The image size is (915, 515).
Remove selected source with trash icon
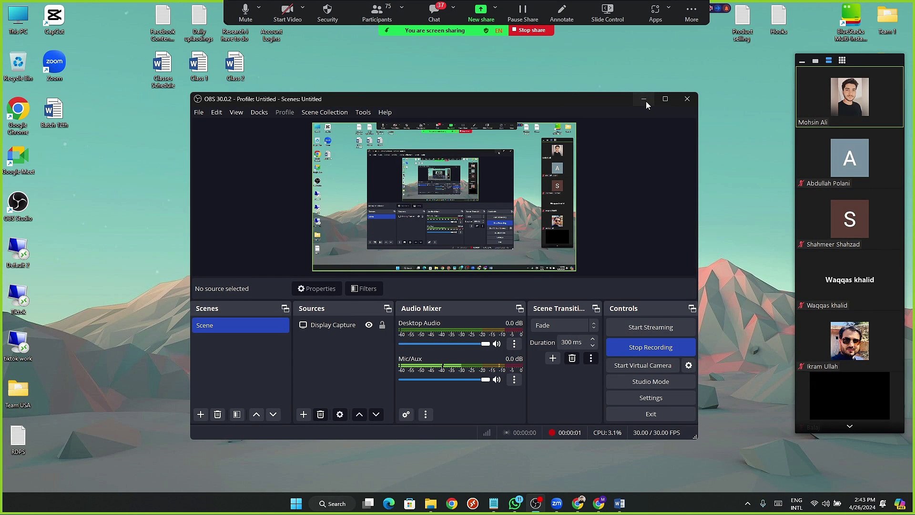point(321,414)
